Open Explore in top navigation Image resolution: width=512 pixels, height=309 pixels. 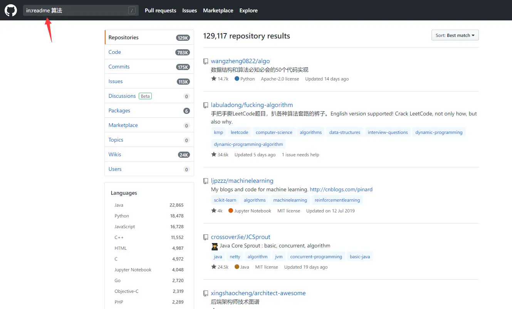tap(248, 10)
